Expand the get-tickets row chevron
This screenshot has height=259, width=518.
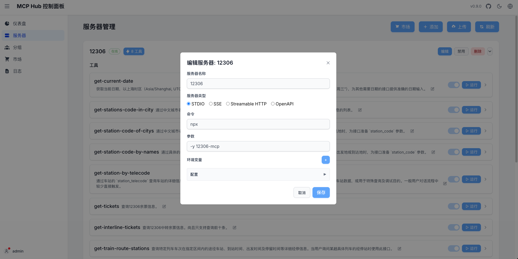(x=486, y=206)
